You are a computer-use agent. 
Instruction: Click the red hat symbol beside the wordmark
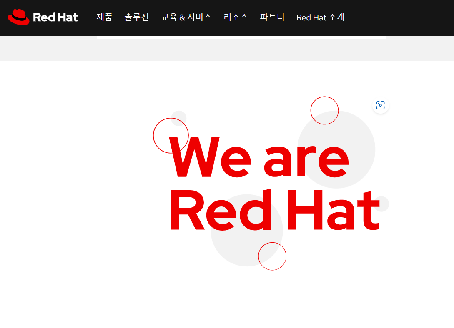tap(18, 17)
